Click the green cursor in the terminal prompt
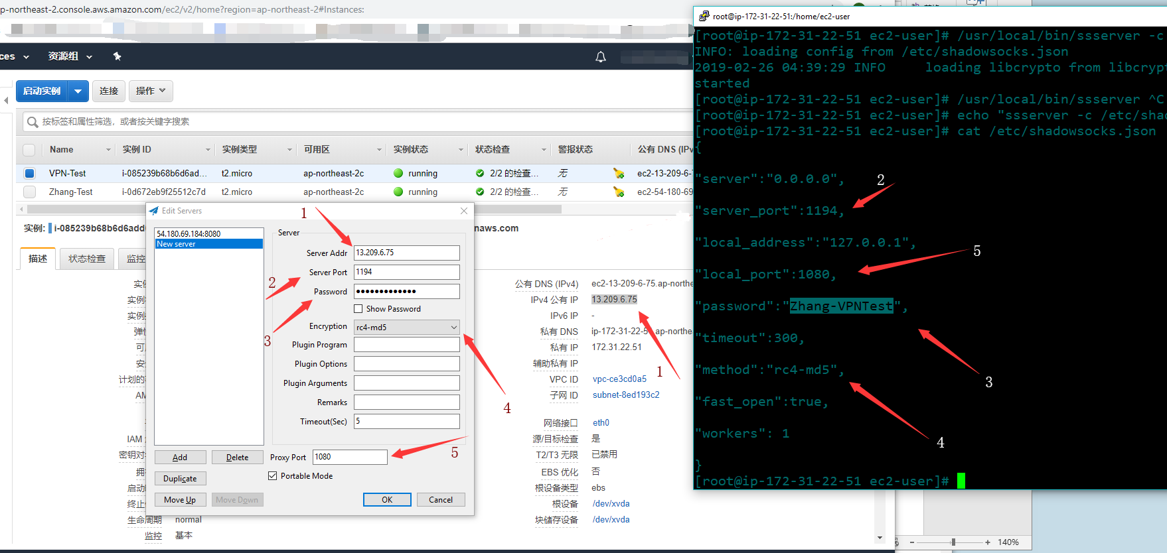 pos(961,481)
